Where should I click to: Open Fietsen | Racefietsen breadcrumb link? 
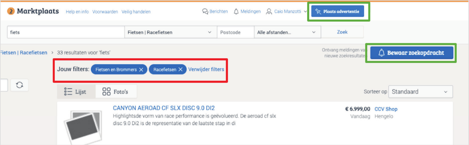click(23, 53)
